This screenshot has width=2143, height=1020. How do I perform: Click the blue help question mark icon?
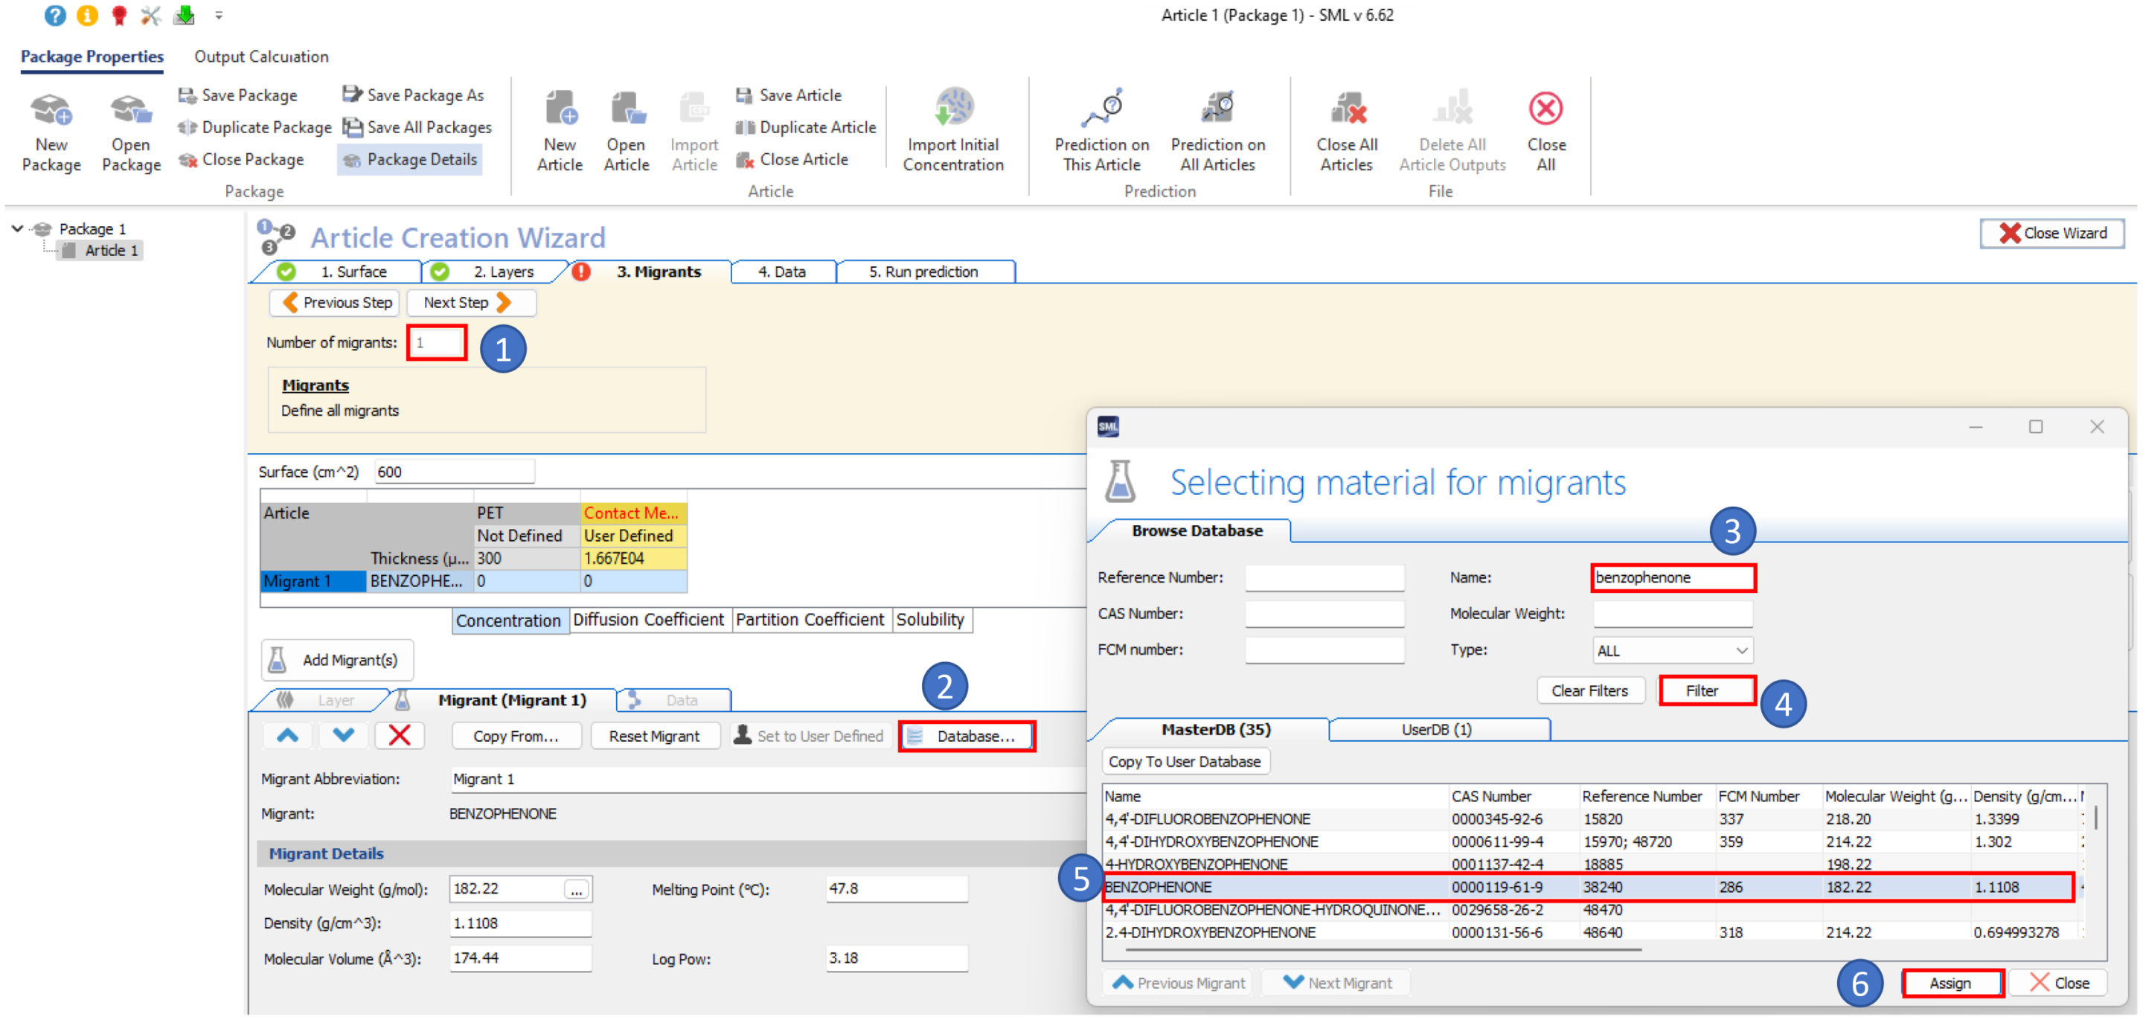55,15
